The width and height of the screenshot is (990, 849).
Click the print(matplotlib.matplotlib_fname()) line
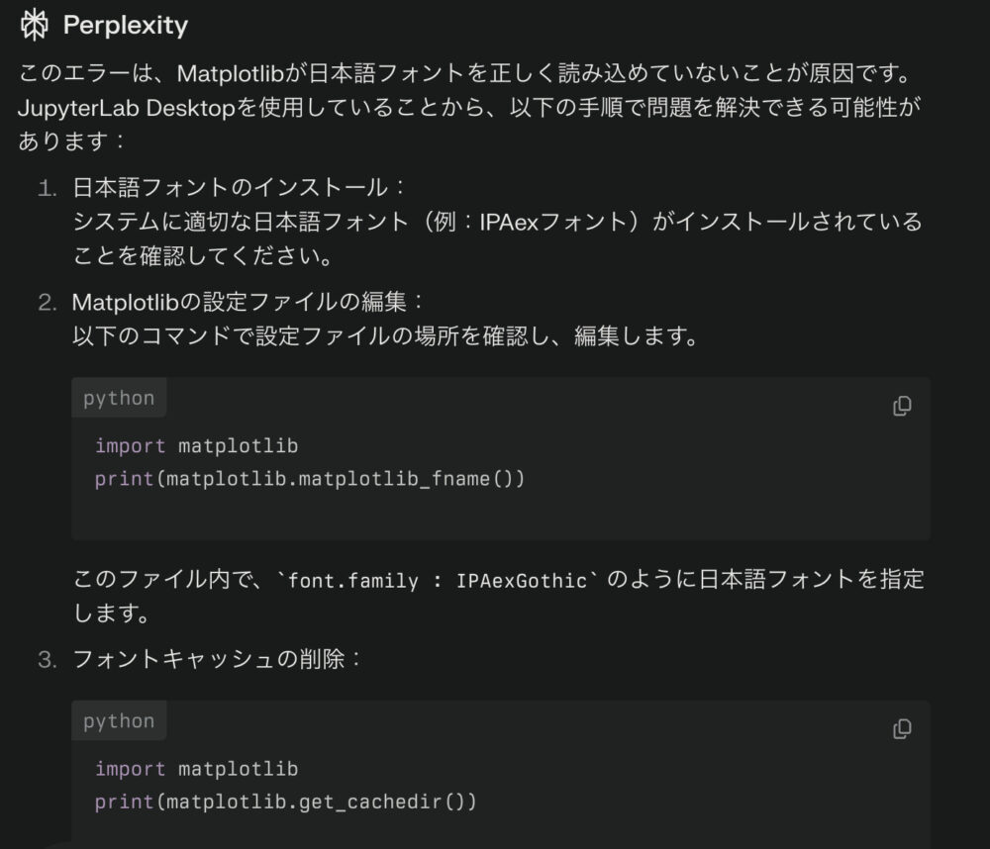coord(309,479)
